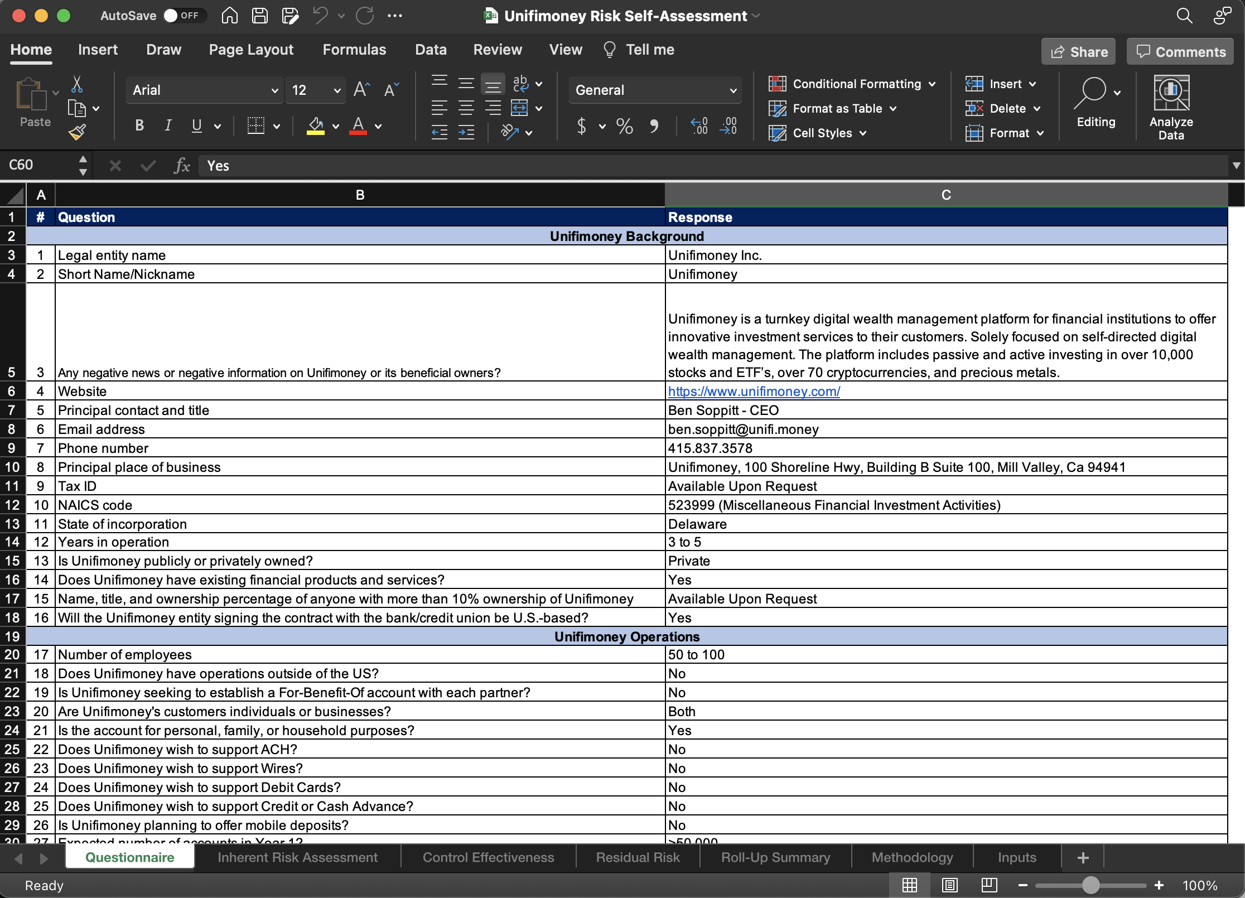This screenshot has width=1245, height=898.
Task: Toggle align text left
Action: (440, 108)
